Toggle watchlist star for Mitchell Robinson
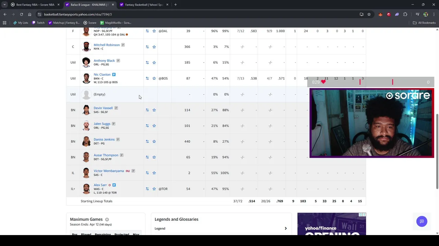 pyautogui.click(x=154, y=47)
